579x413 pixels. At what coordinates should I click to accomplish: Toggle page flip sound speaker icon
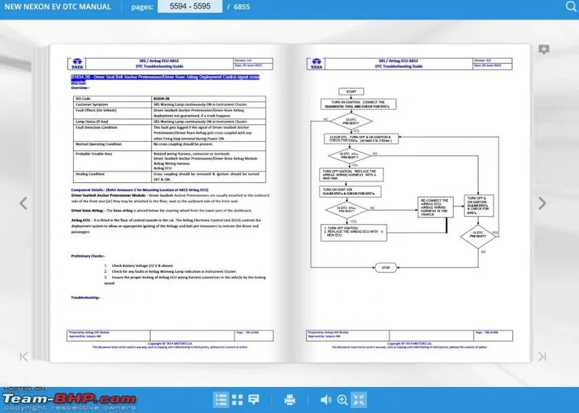pyautogui.click(x=326, y=399)
